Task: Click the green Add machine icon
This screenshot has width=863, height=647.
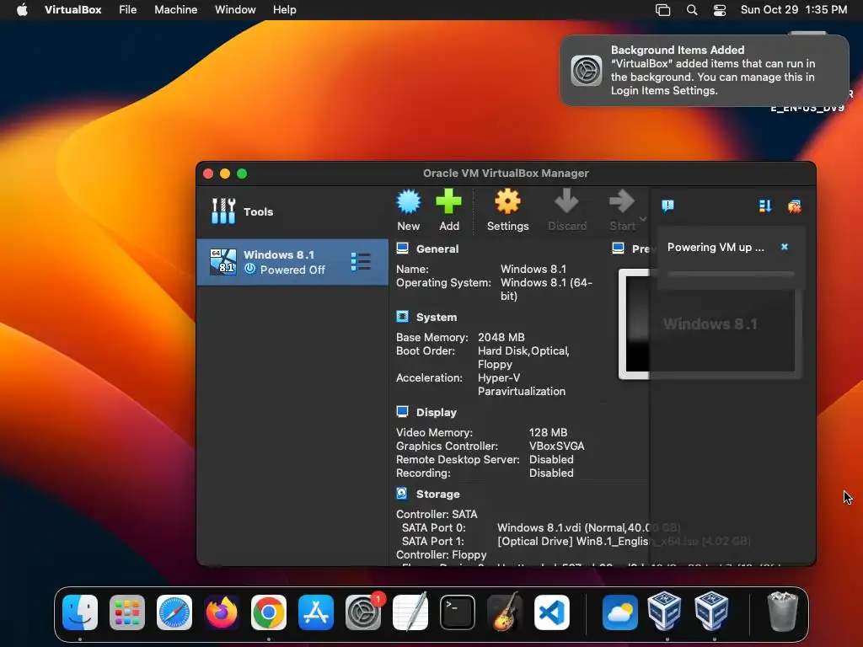Action: coord(448,202)
